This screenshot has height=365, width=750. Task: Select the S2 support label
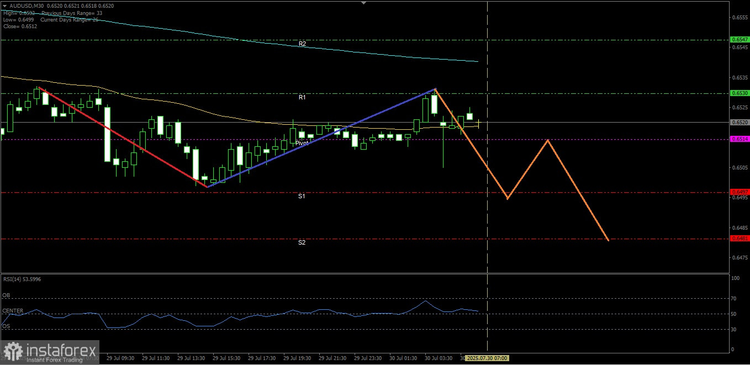click(302, 242)
